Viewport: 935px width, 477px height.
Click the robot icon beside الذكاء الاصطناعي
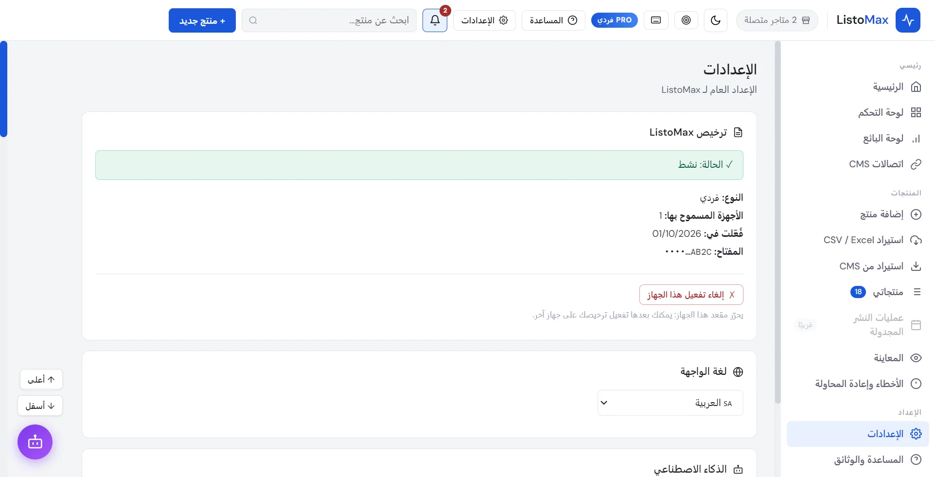click(738, 470)
